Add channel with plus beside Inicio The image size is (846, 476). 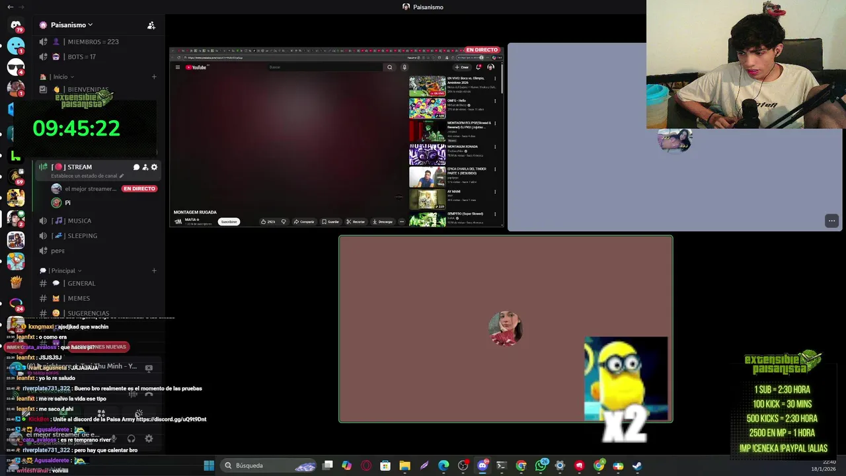point(154,77)
